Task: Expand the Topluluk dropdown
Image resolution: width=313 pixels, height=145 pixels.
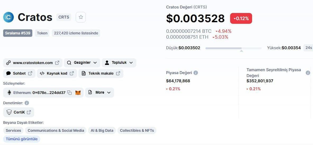Action: (x=119, y=63)
